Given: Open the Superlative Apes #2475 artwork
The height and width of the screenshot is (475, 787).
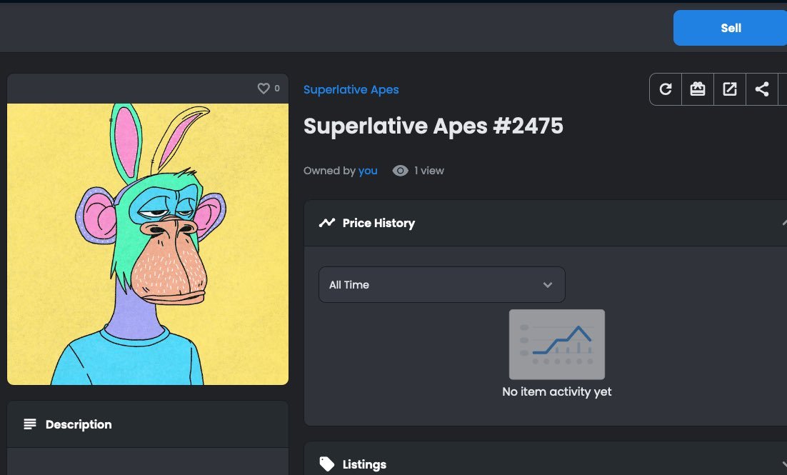Looking at the screenshot, I should click(x=148, y=244).
